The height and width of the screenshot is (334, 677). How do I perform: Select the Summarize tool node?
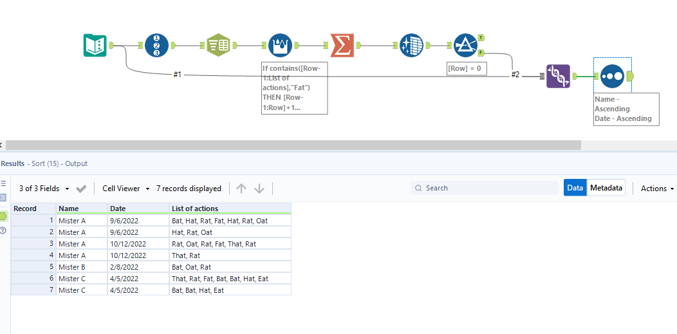[342, 45]
